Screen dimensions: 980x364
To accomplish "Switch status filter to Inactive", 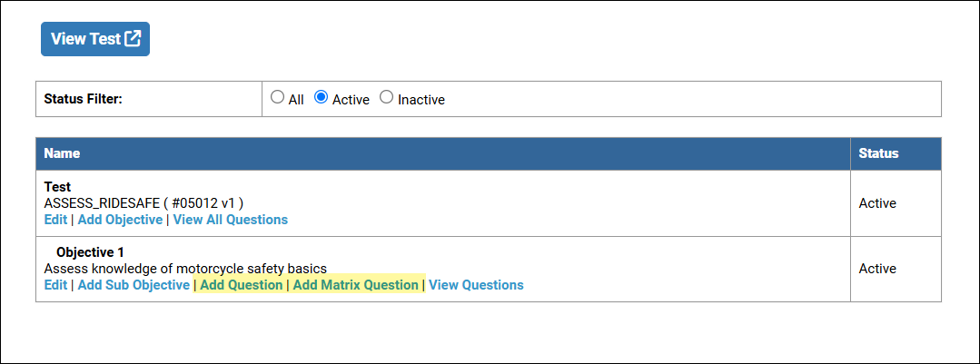I will [386, 98].
